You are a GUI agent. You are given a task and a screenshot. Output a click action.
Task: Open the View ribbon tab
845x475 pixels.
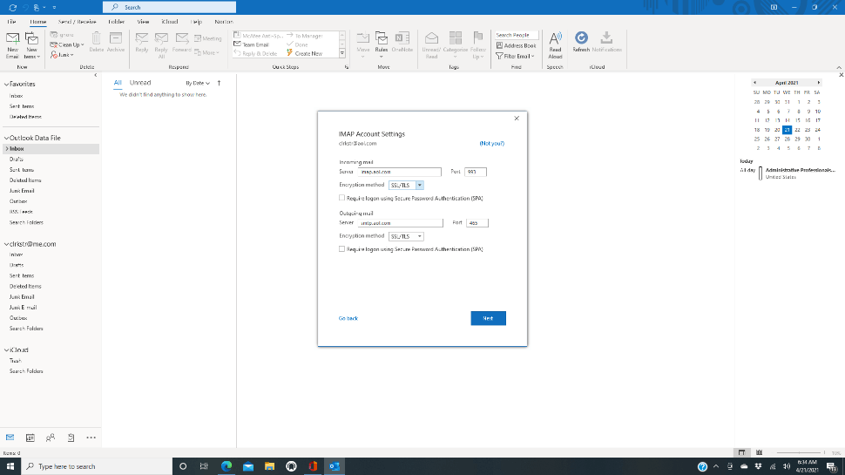click(143, 22)
